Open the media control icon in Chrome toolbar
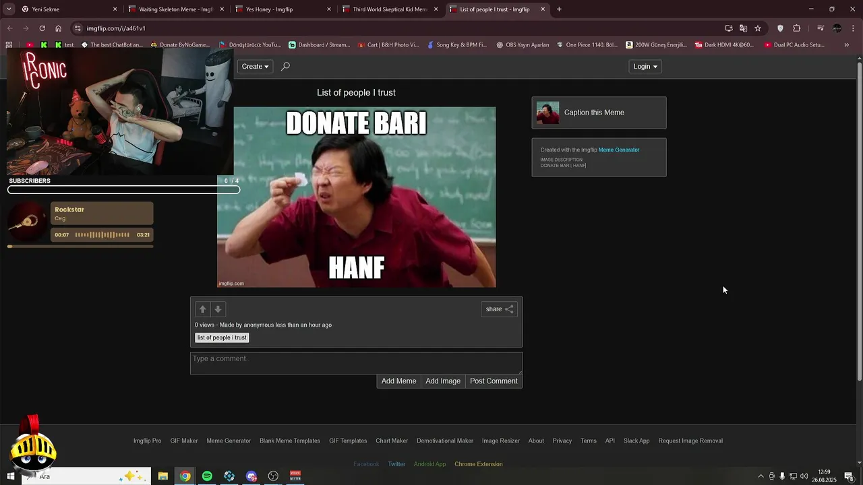 (821, 28)
